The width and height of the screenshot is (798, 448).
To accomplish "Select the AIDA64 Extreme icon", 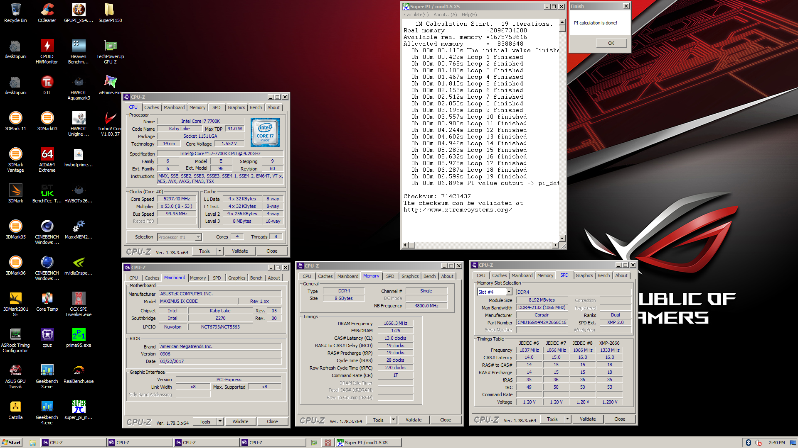I will coord(47,160).
